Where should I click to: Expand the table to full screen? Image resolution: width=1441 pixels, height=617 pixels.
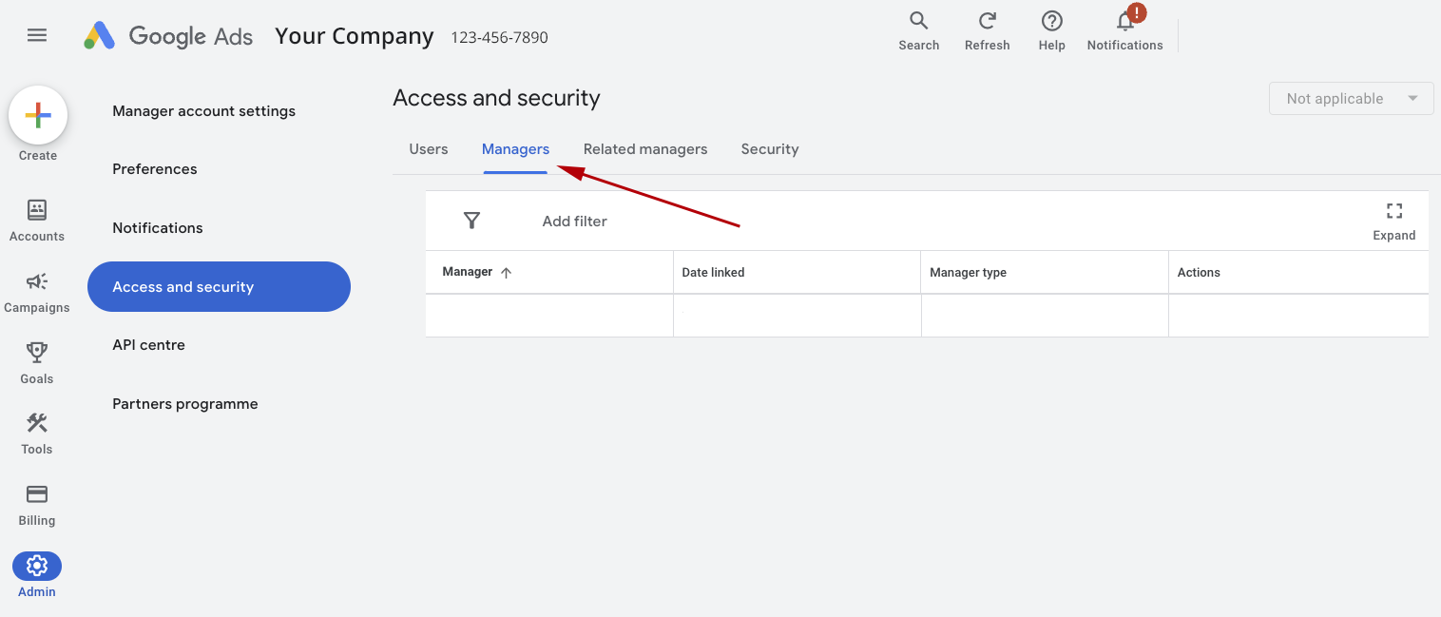(x=1393, y=212)
